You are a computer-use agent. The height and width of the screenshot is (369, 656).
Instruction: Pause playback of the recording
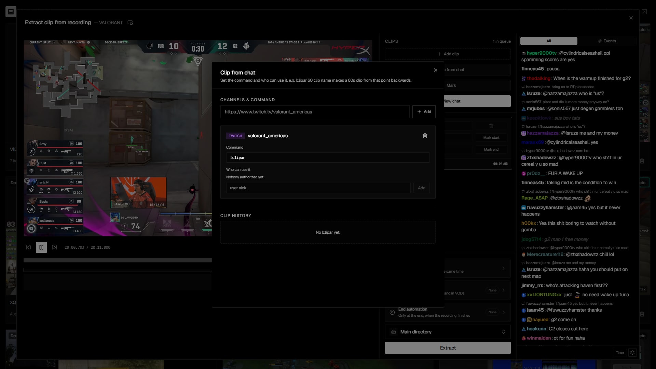(x=41, y=247)
